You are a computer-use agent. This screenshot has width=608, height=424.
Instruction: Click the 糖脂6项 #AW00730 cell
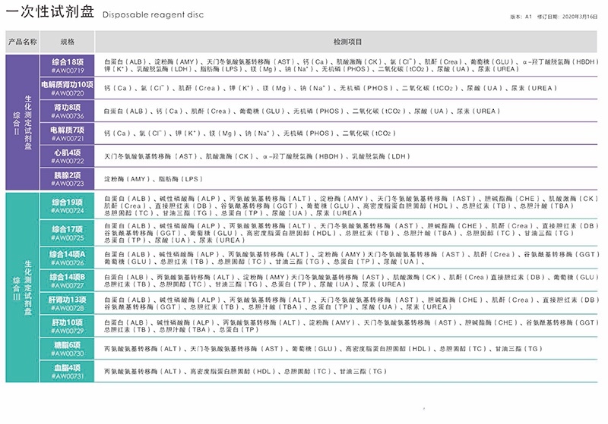[67, 349]
